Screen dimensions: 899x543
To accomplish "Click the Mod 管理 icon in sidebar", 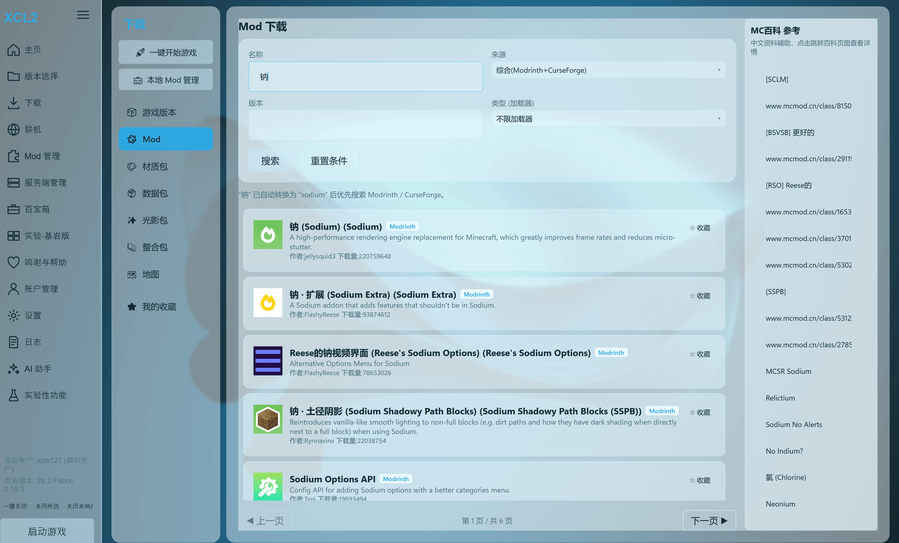I will (x=13, y=156).
